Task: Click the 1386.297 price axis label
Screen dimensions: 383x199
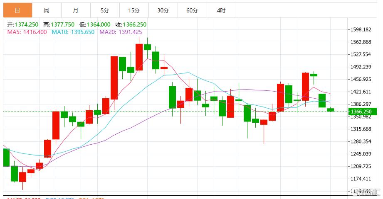Action: (x=361, y=104)
